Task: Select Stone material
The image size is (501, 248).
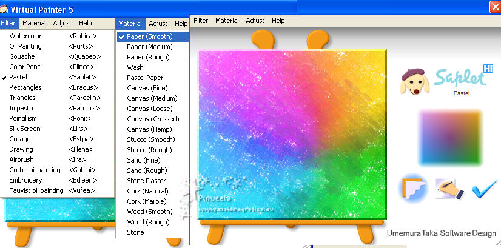Action: [x=152, y=232]
